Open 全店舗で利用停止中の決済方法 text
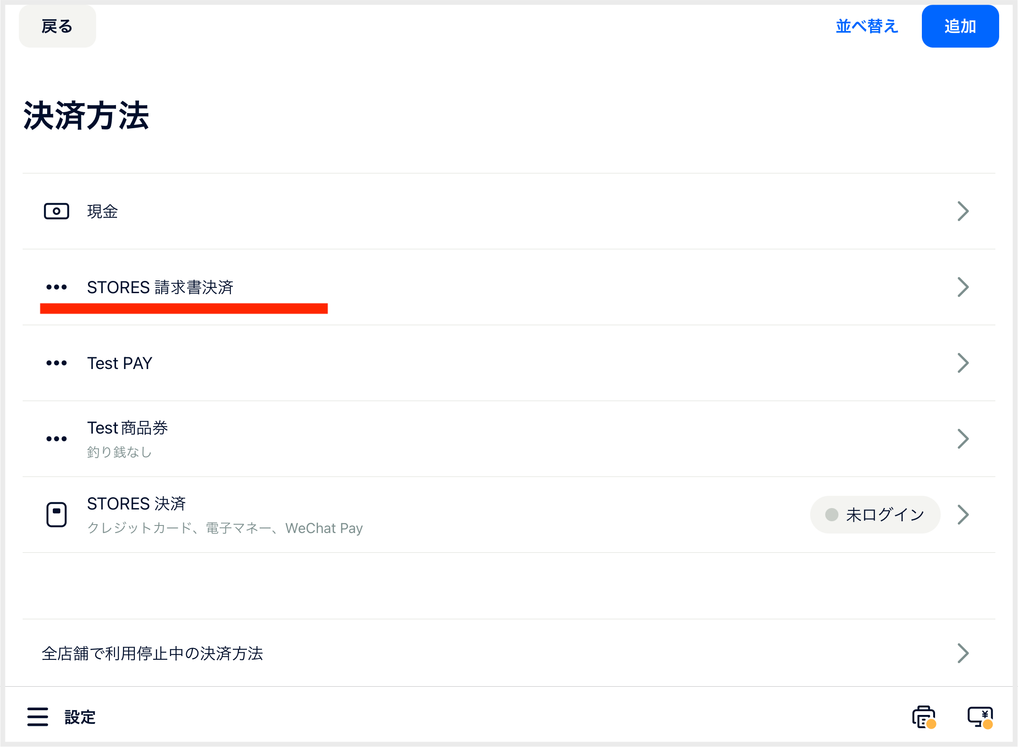Screen dimensions: 1018x747 [152, 653]
